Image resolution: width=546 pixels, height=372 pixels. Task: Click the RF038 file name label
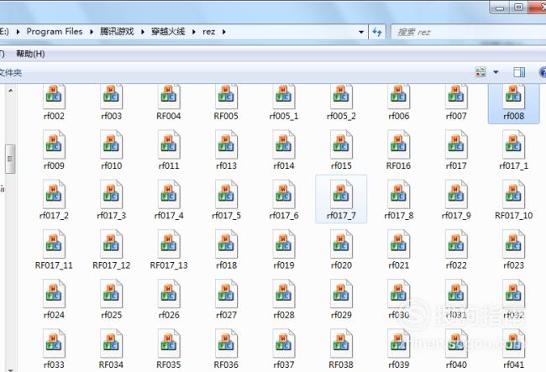(341, 364)
